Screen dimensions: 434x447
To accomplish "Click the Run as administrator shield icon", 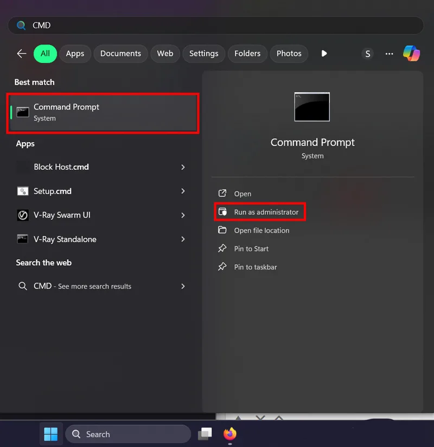I will pyautogui.click(x=222, y=212).
